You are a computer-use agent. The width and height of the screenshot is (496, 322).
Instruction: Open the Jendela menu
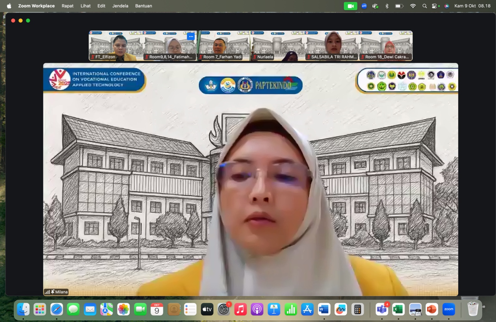tap(120, 6)
